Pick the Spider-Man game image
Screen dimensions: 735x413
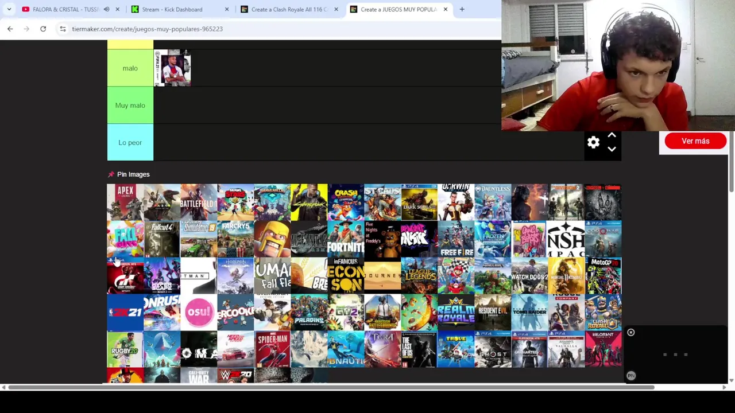pyautogui.click(x=272, y=349)
